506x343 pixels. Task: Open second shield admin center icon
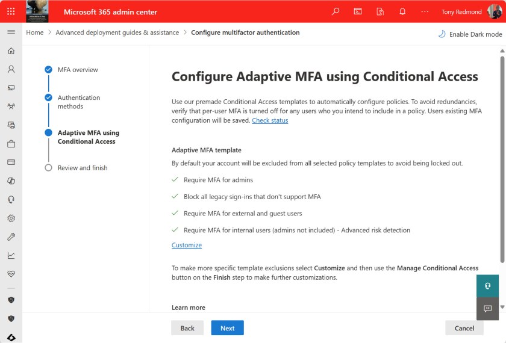[11, 319]
